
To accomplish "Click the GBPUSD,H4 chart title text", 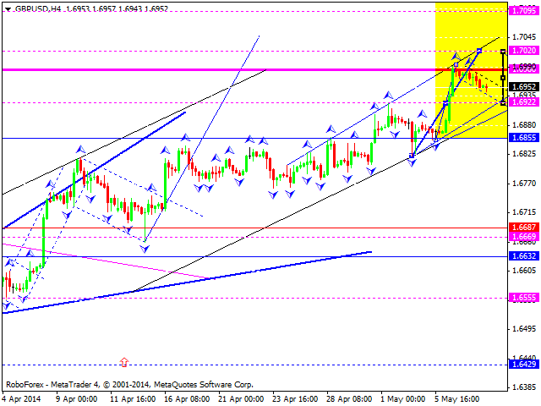I will pyautogui.click(x=36, y=8).
